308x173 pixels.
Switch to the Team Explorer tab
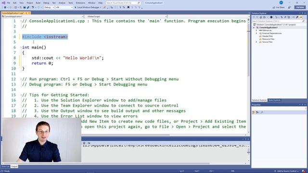click(x=274, y=100)
